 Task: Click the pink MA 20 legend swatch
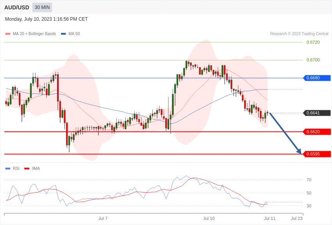tap(8, 34)
